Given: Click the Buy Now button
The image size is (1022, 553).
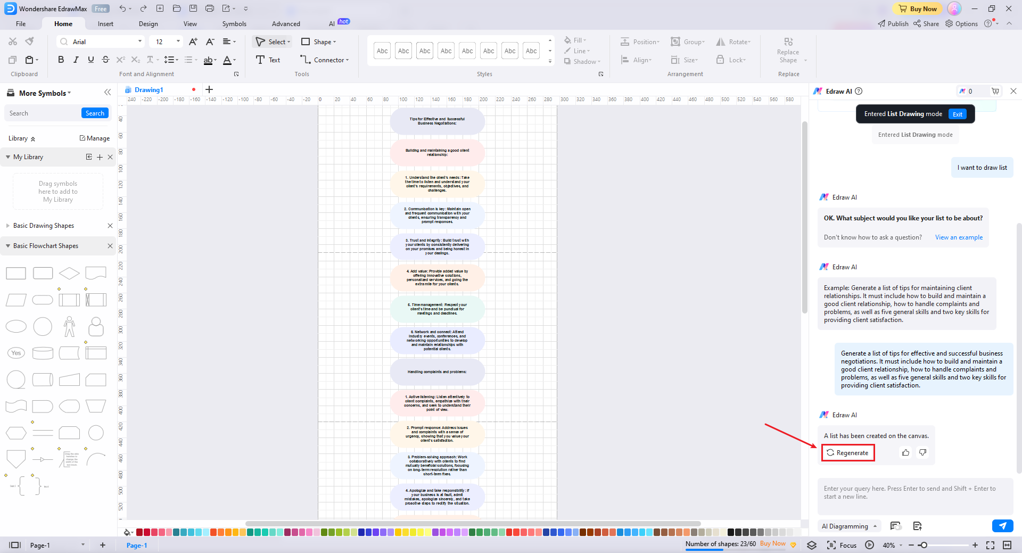Looking at the screenshot, I should [918, 9].
